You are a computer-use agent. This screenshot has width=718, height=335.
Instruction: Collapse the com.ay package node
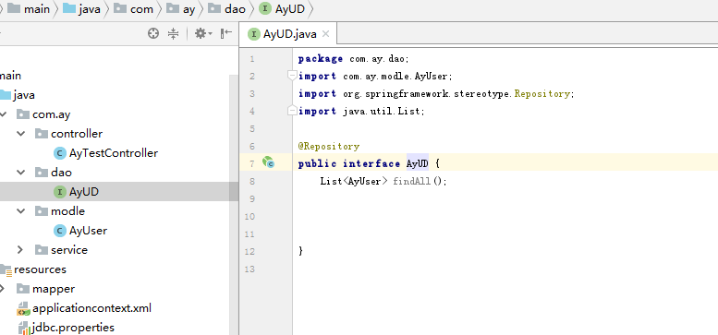pos(3,114)
